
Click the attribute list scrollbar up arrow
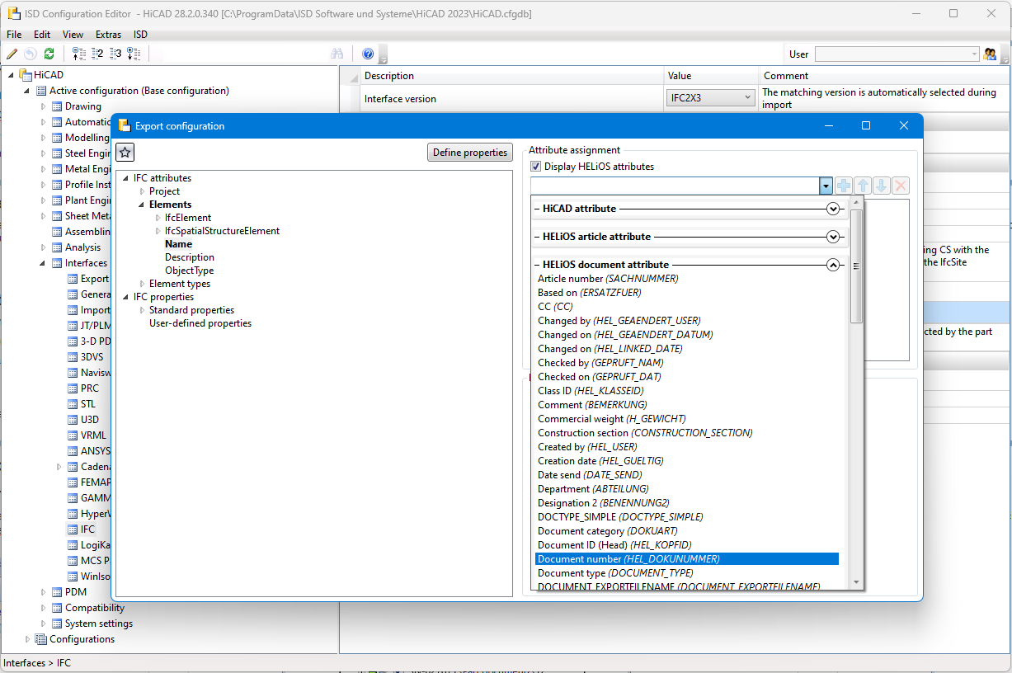[856, 203]
